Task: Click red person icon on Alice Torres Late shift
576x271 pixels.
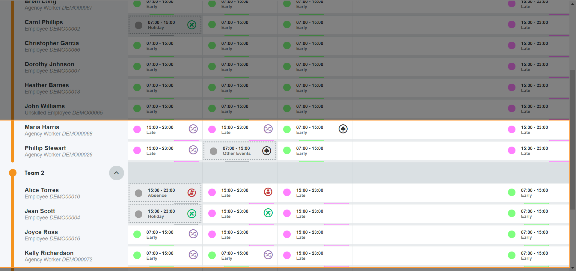Action: point(268,192)
